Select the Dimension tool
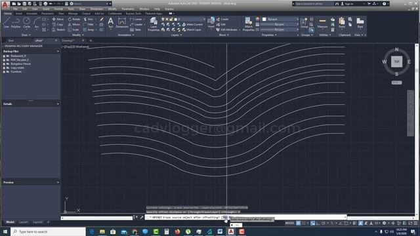 click(122, 23)
